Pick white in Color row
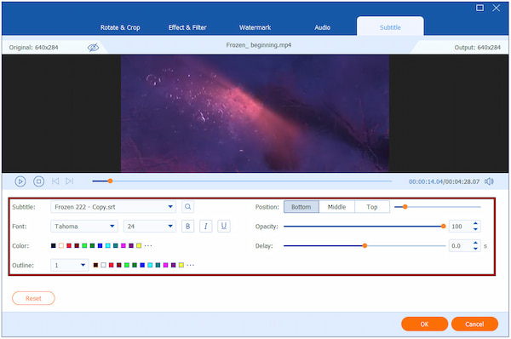511x339 pixels. [x=61, y=245]
